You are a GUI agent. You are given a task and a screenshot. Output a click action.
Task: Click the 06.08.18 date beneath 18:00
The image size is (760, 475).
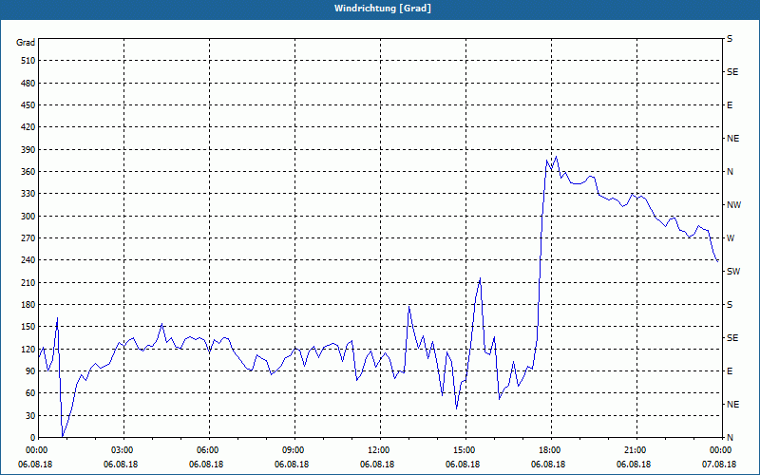click(549, 465)
